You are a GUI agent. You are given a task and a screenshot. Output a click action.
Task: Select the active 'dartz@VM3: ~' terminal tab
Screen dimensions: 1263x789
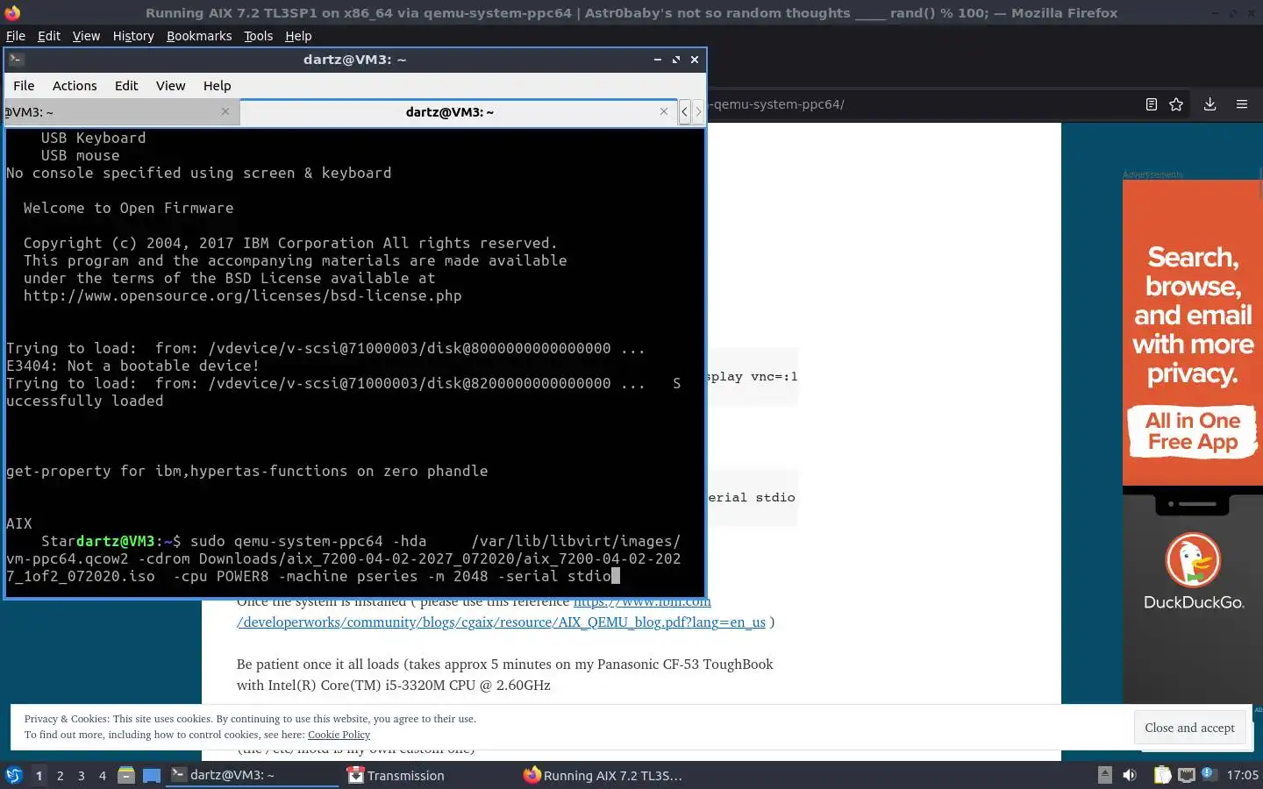457,111
